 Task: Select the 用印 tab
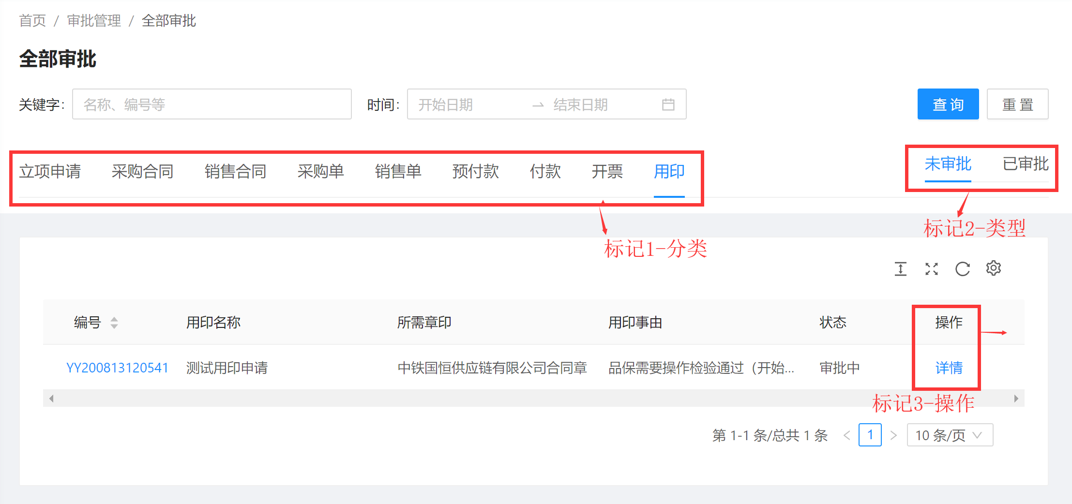point(669,171)
